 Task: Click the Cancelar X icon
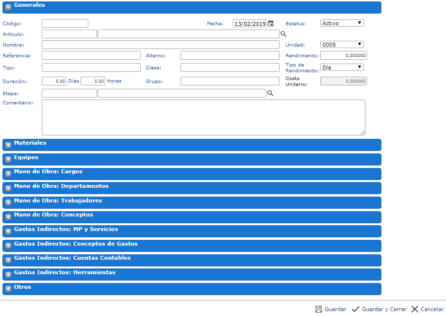point(414,309)
